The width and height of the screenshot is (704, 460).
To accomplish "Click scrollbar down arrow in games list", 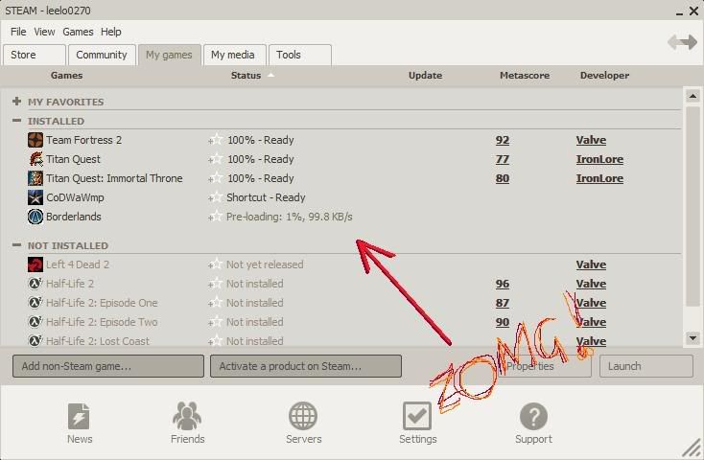I will point(692,338).
